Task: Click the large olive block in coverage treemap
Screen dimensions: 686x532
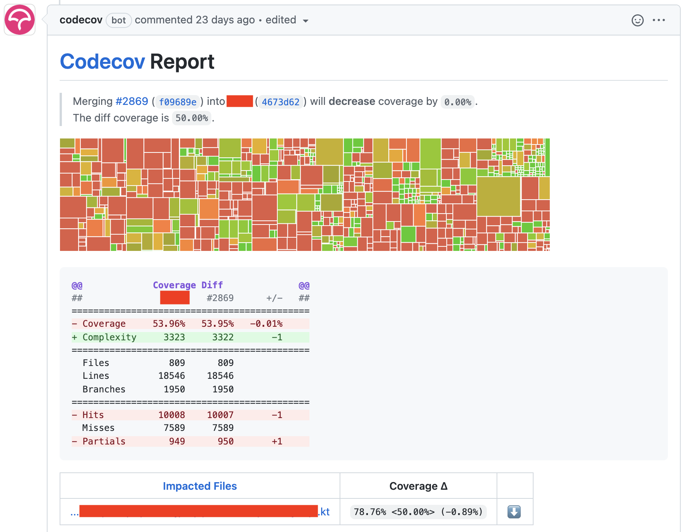Action: click(498, 196)
